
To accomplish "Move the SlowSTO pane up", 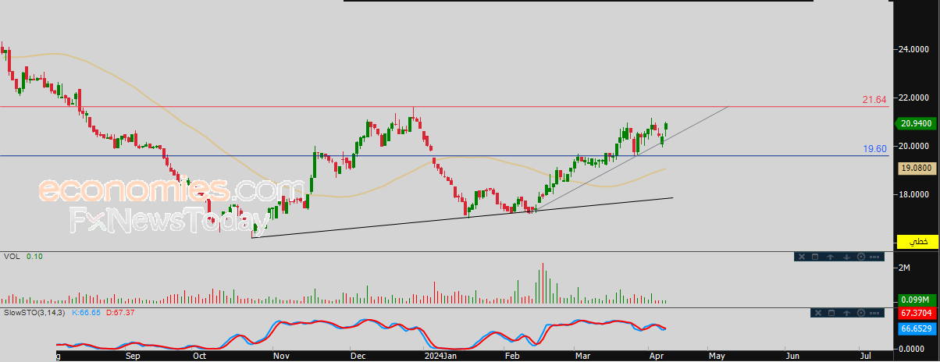I will [x=846, y=313].
